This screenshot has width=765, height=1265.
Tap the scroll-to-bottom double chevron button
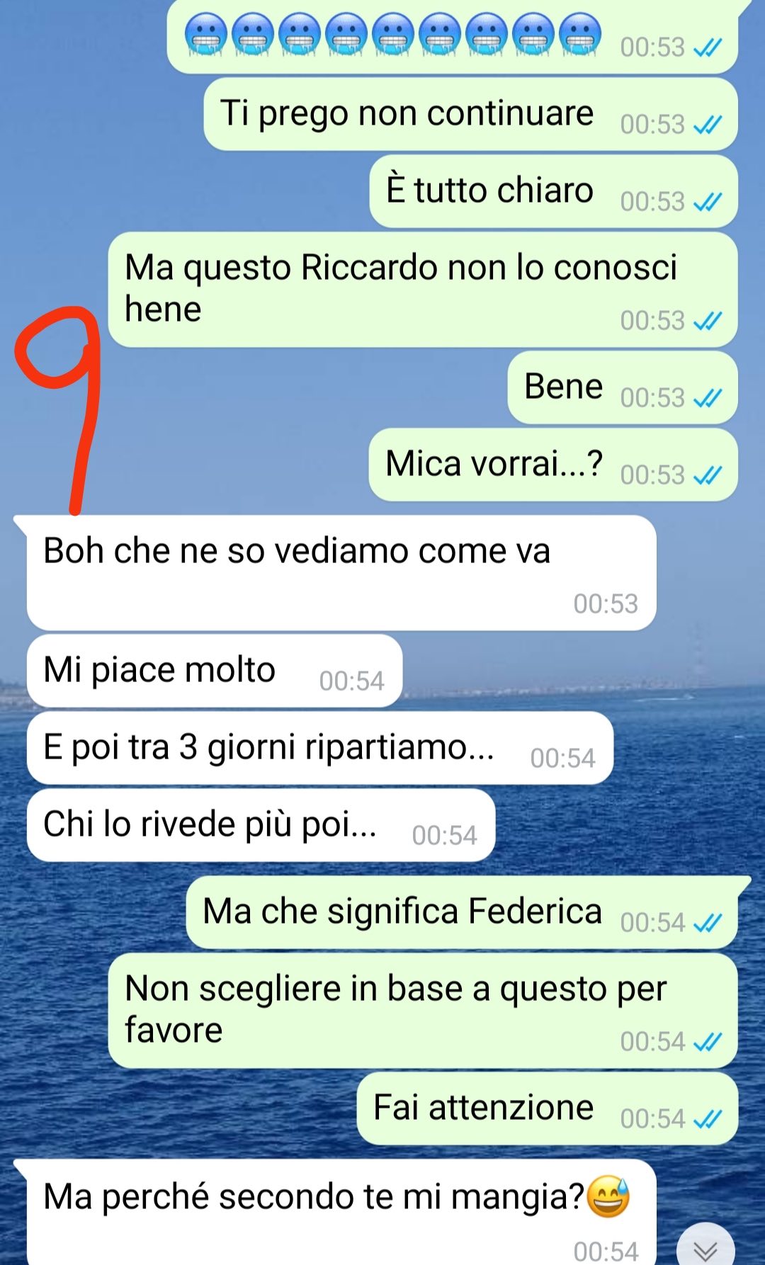pos(705,1248)
